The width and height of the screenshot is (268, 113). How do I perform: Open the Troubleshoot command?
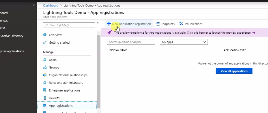pyautogui.click(x=191, y=24)
